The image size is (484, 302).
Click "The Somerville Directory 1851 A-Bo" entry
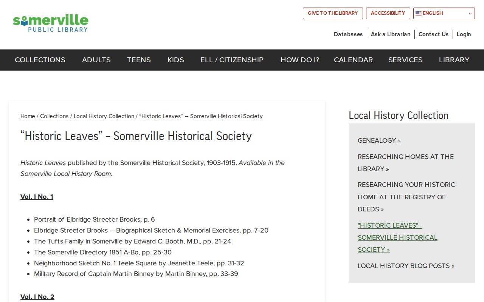coord(103,252)
